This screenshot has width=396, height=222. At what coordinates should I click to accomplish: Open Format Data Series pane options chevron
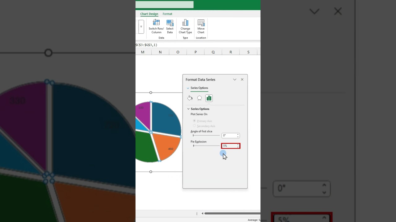[x=235, y=80]
